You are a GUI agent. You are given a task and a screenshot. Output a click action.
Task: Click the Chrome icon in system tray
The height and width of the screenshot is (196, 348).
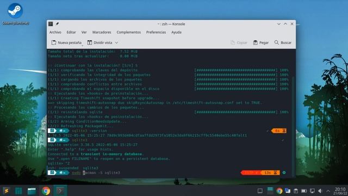(279, 191)
